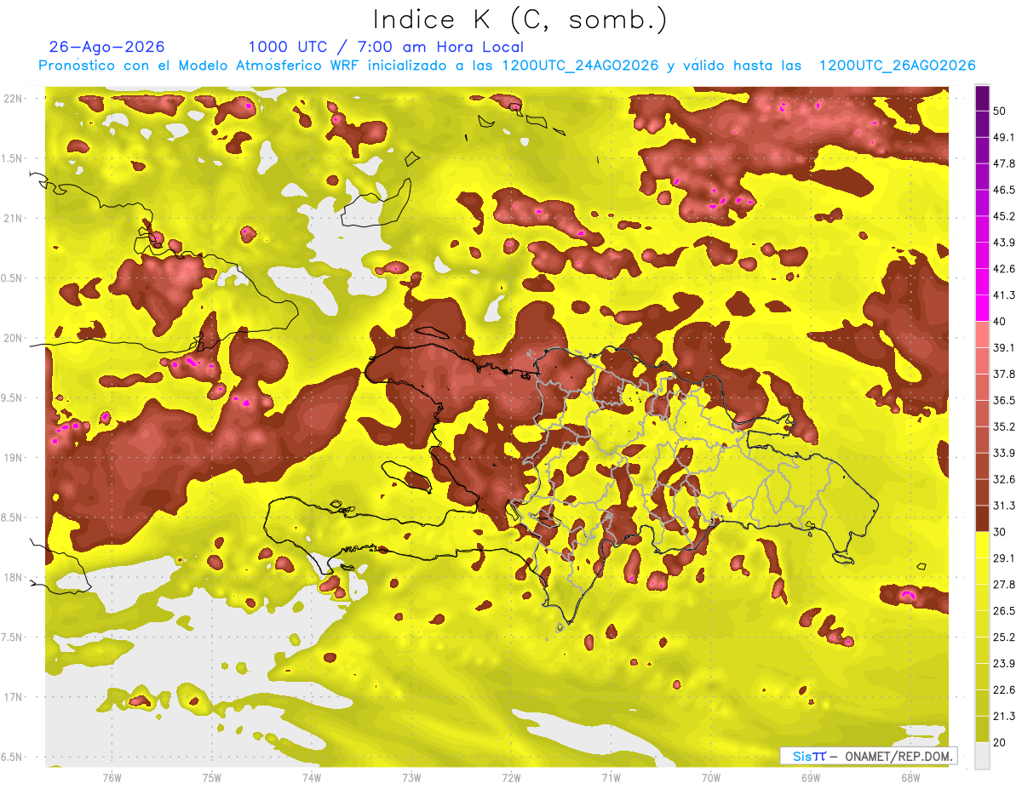Screen dimensions: 1022x789
Task: Click the magenta swatch between 40 and 41.3
Action: (x=983, y=308)
